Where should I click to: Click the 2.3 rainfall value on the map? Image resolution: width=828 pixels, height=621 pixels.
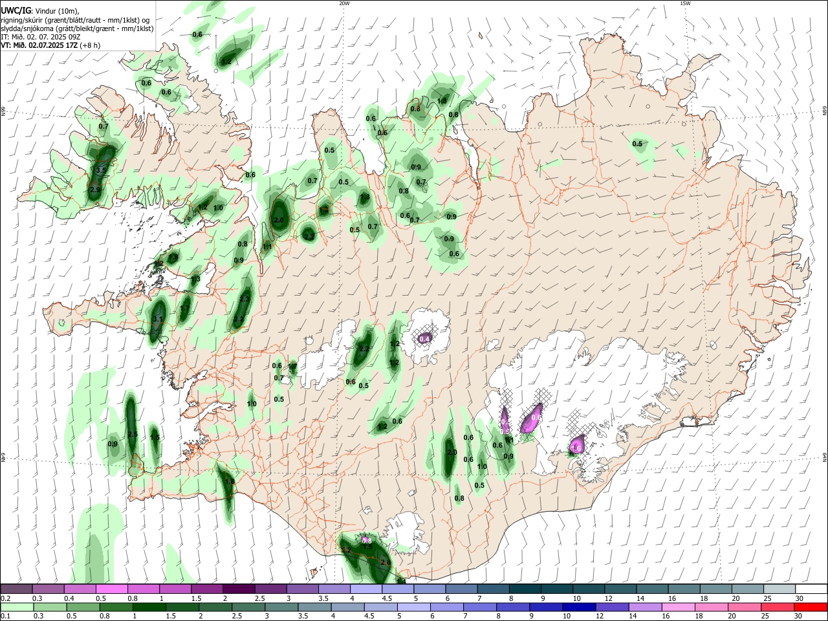(245, 300)
